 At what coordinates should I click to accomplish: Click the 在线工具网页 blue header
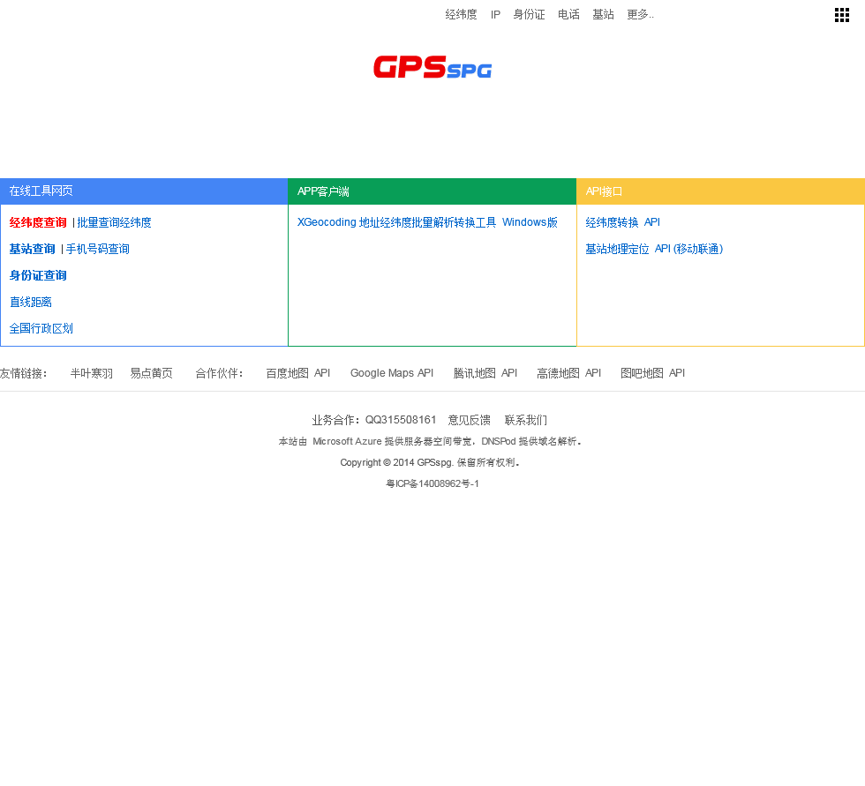(x=144, y=191)
